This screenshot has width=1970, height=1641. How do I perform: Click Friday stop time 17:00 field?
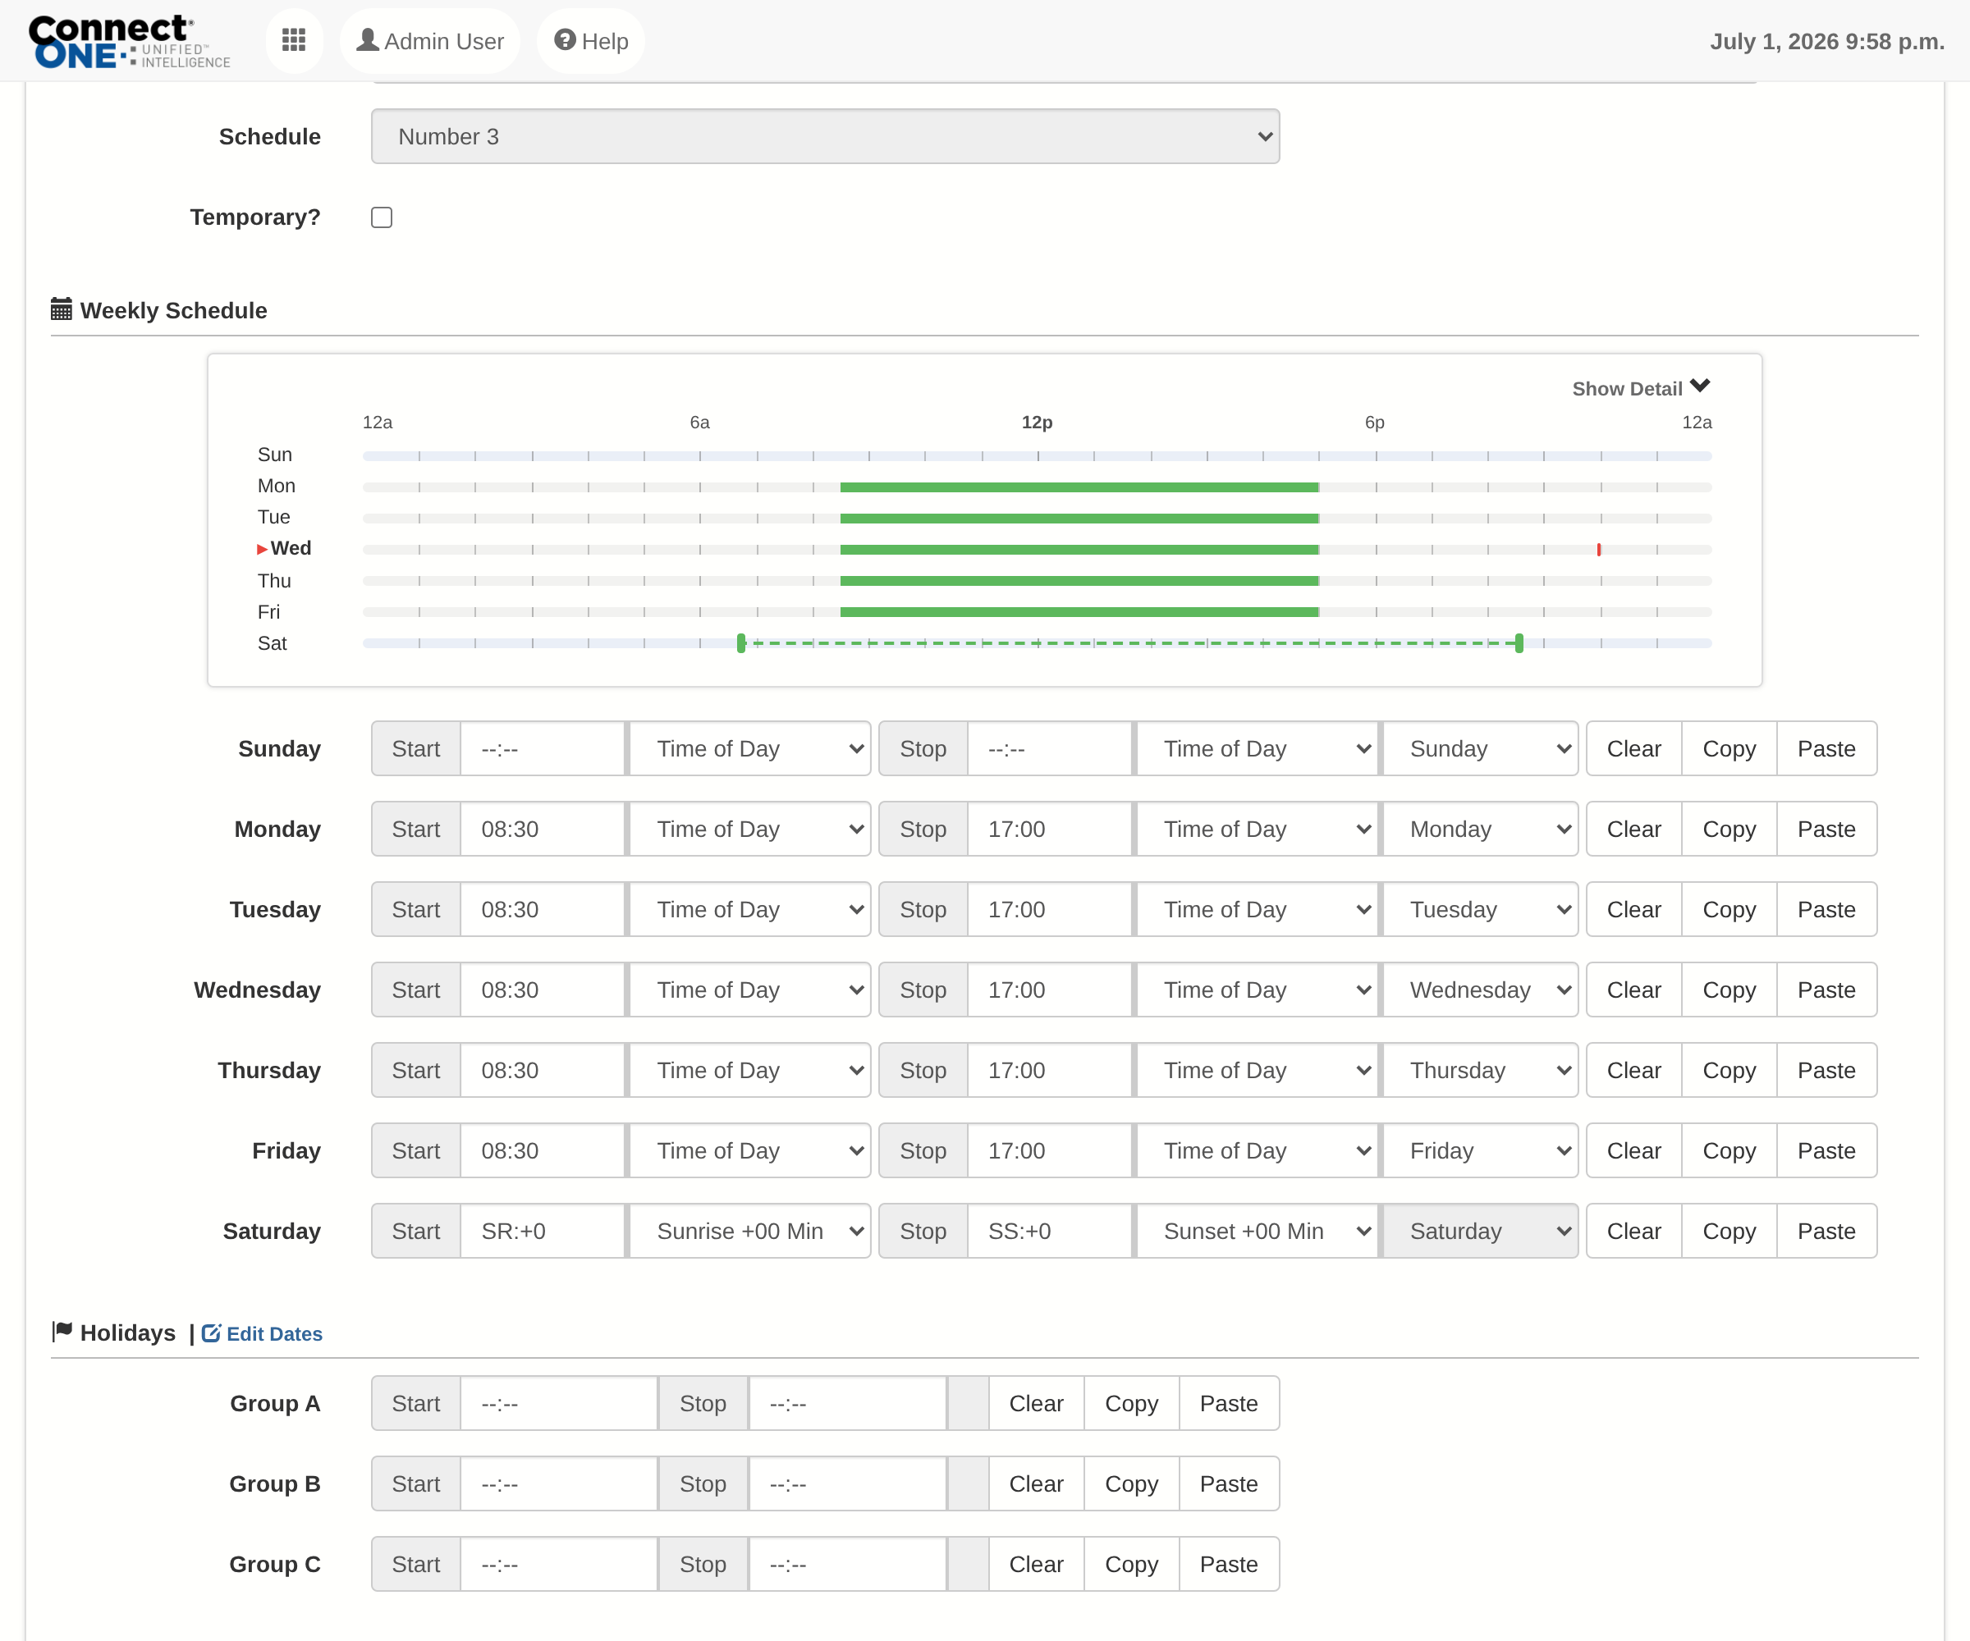tap(1050, 1150)
